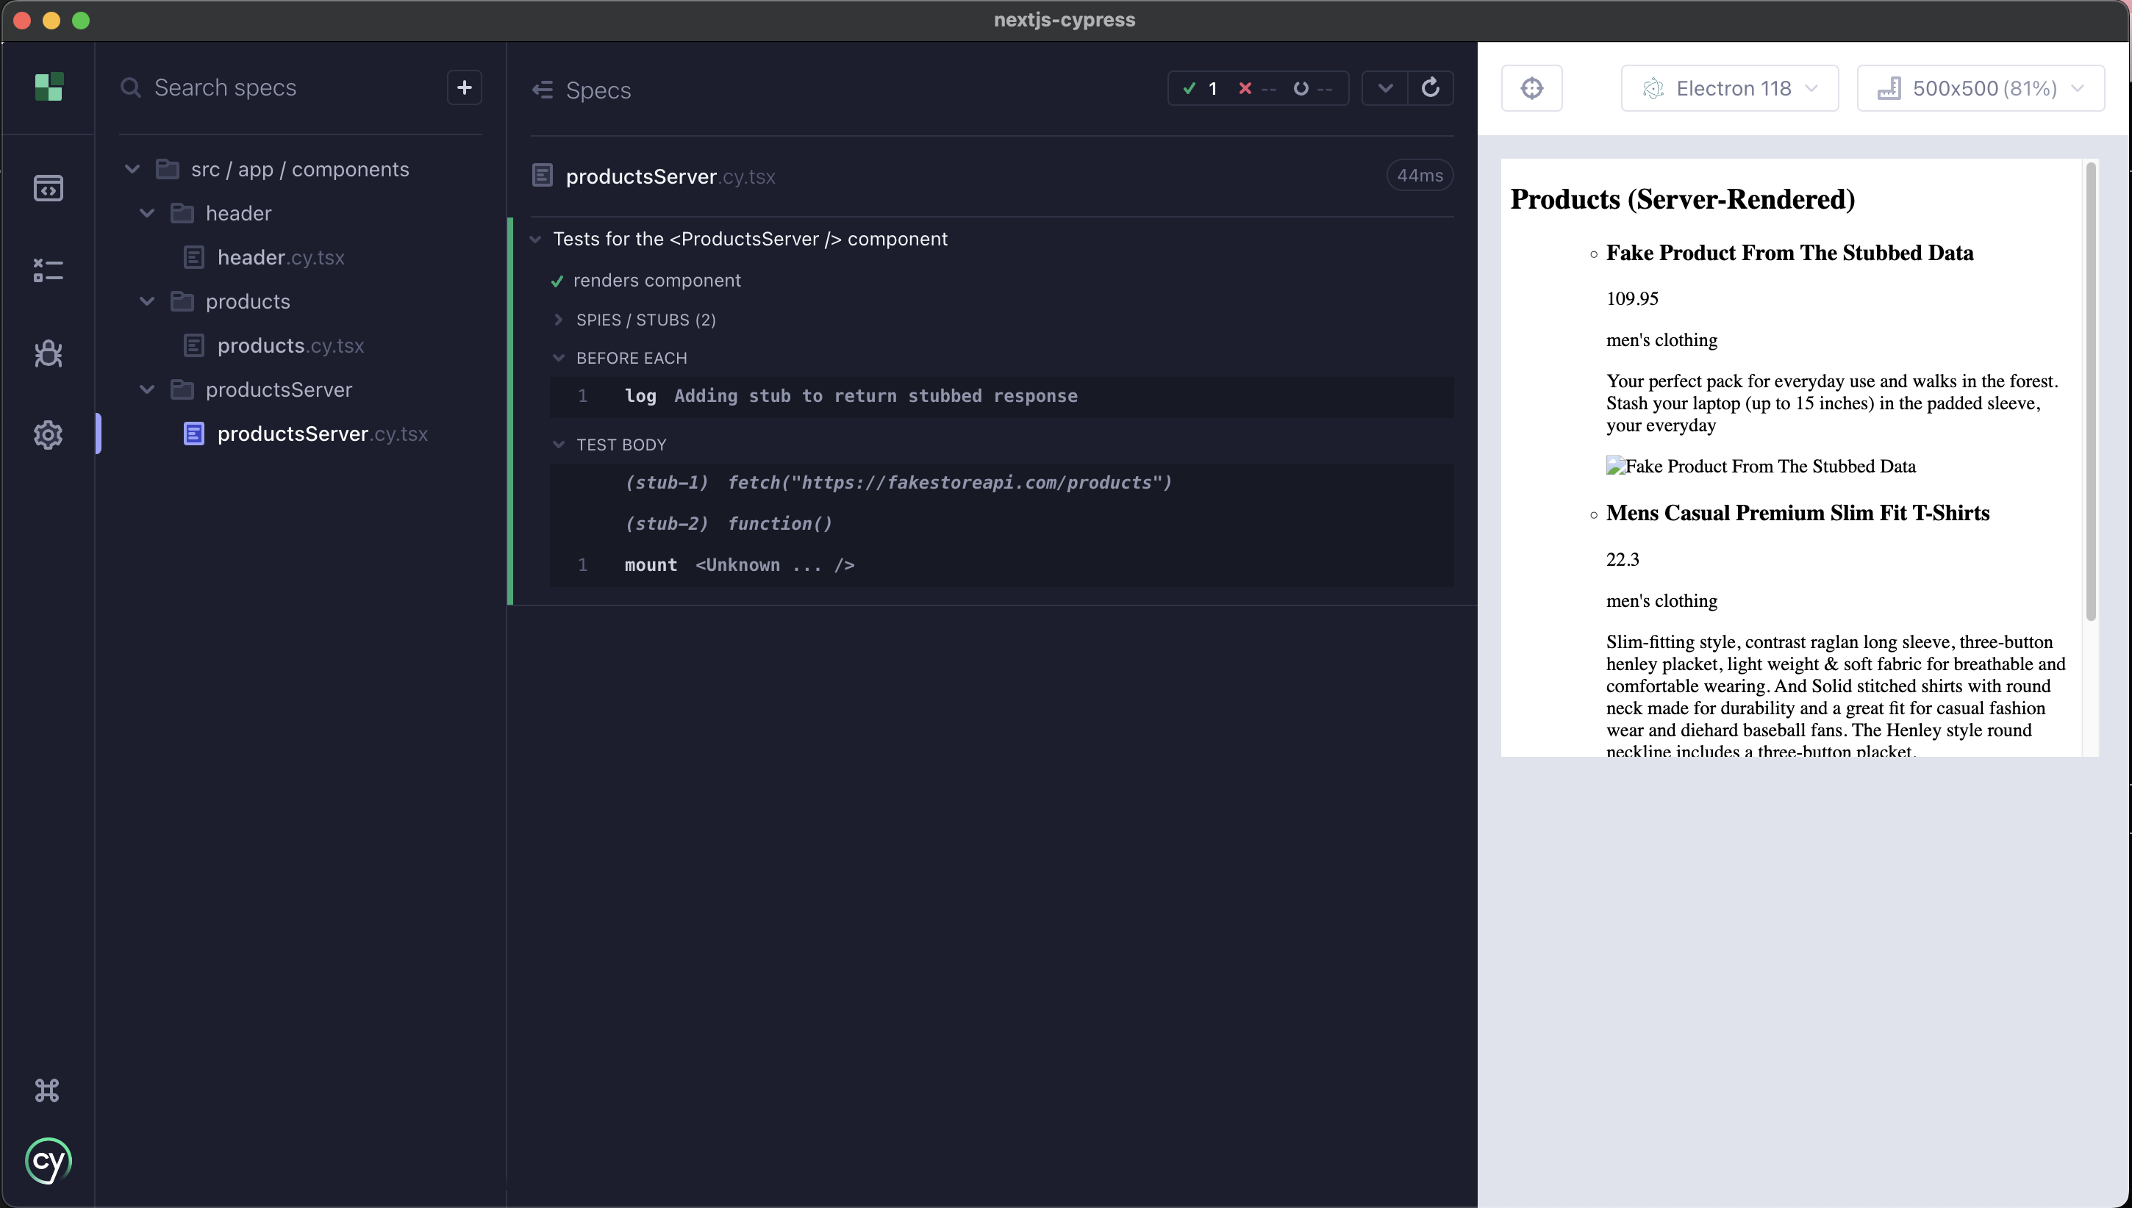
Task: Focus the Search specs field
Action: point(282,87)
